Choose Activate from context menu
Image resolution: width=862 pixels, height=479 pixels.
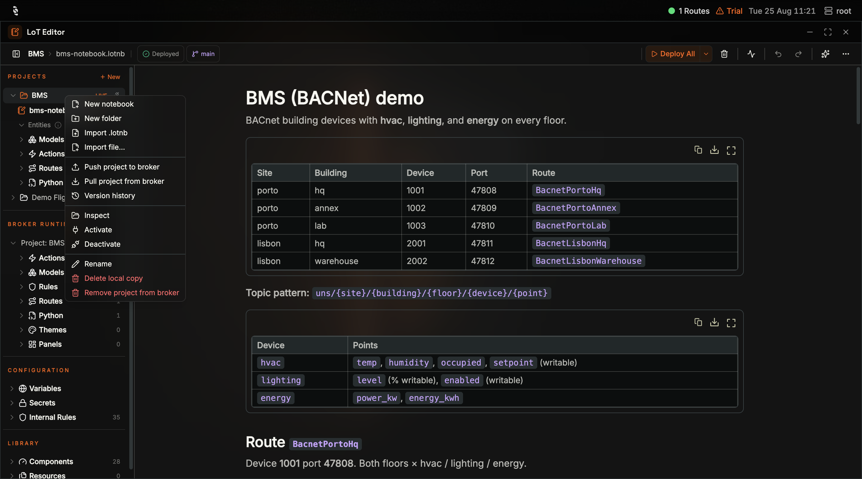point(125,230)
